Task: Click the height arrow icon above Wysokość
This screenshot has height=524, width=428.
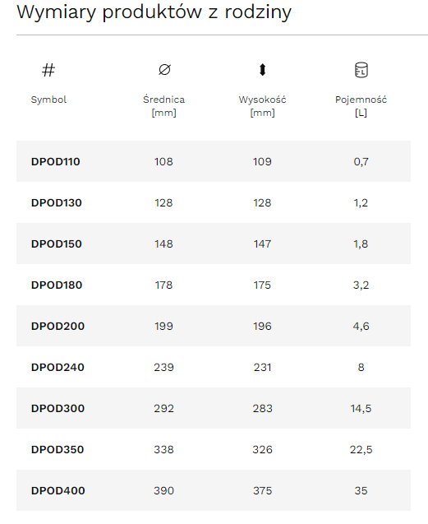Action: tap(262, 70)
